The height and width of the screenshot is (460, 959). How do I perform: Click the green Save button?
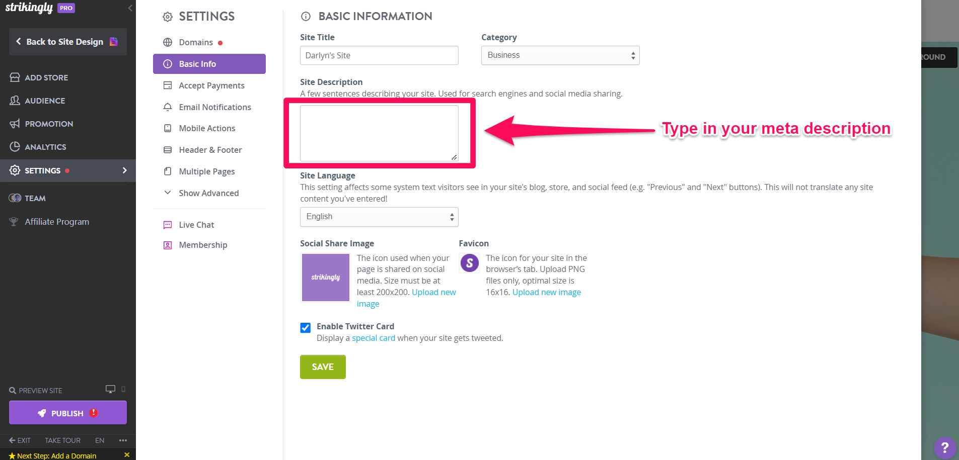click(x=323, y=367)
